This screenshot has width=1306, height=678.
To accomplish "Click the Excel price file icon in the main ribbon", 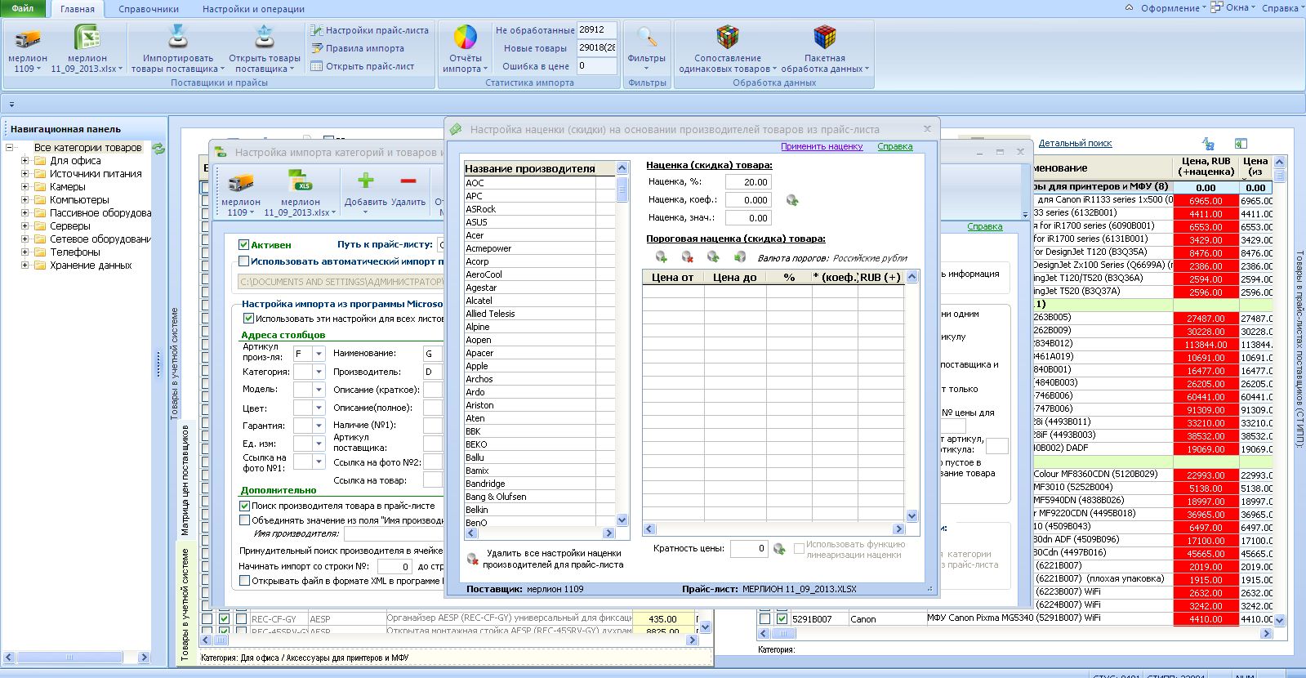I will point(87,38).
